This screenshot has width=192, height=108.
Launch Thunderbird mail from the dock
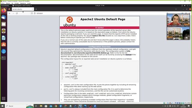tap(4, 17)
